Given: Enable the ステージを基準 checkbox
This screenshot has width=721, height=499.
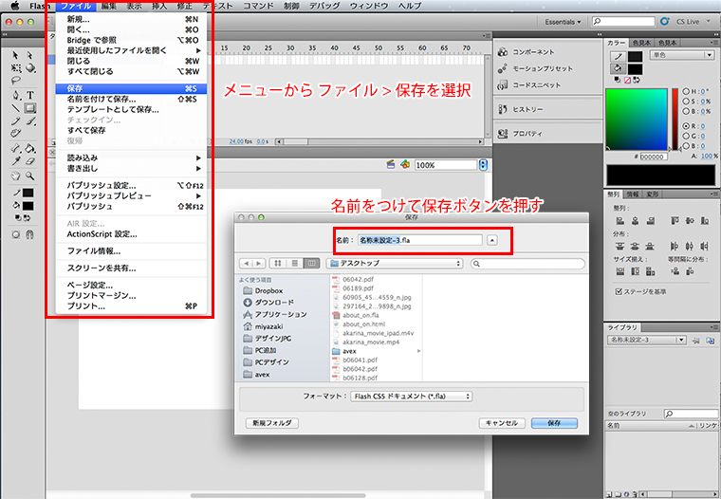Looking at the screenshot, I should [619, 291].
